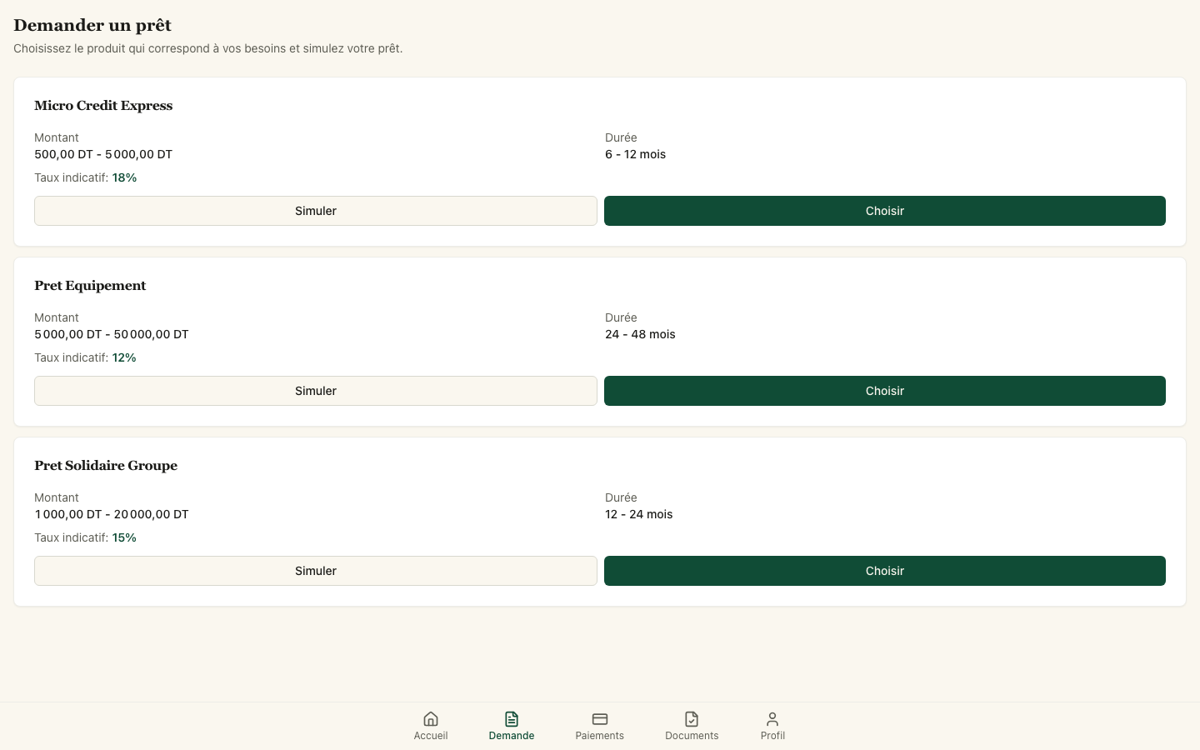This screenshot has height=750, width=1200.
Task: Click the Pret Solidaire Groupe heading
Action: (x=106, y=466)
